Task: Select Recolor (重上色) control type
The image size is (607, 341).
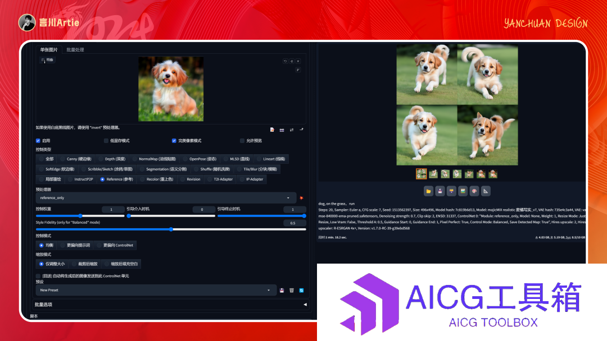Action: 157,179
